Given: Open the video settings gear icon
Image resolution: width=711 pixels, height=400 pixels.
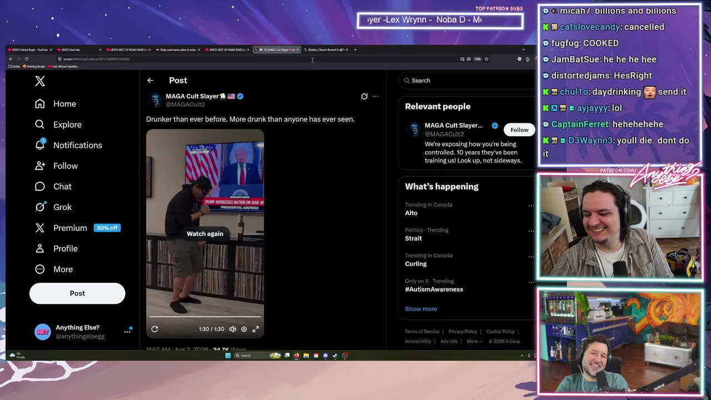Looking at the screenshot, I should pos(244,329).
